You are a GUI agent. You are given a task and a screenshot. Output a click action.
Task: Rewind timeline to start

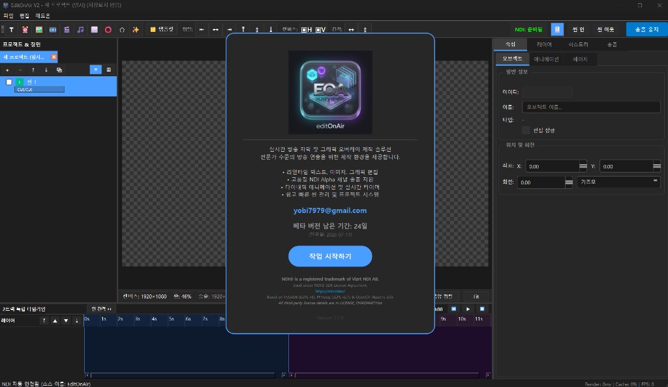(x=454, y=309)
